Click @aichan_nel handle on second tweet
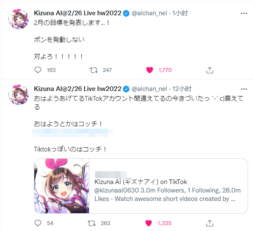 click(x=149, y=89)
